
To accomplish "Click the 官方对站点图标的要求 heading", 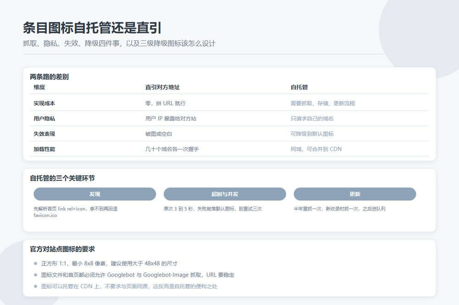I will (x=62, y=249).
